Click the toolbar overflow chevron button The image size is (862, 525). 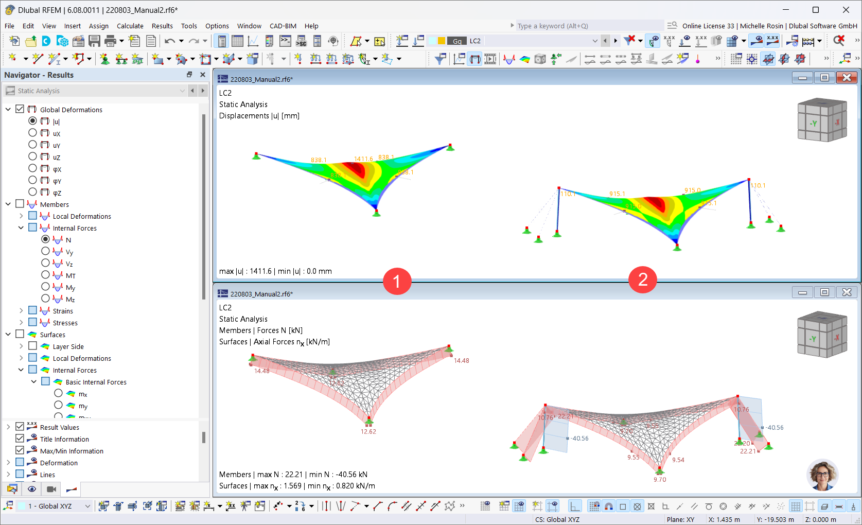[856, 41]
